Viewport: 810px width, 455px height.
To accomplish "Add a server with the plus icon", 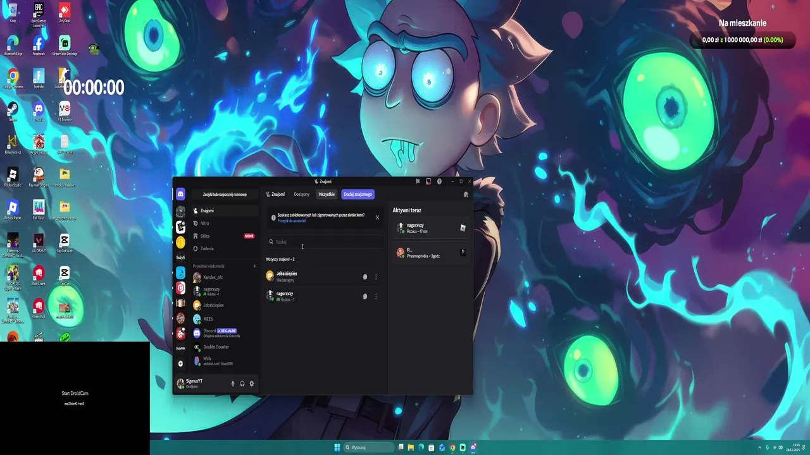I will pyautogui.click(x=180, y=363).
